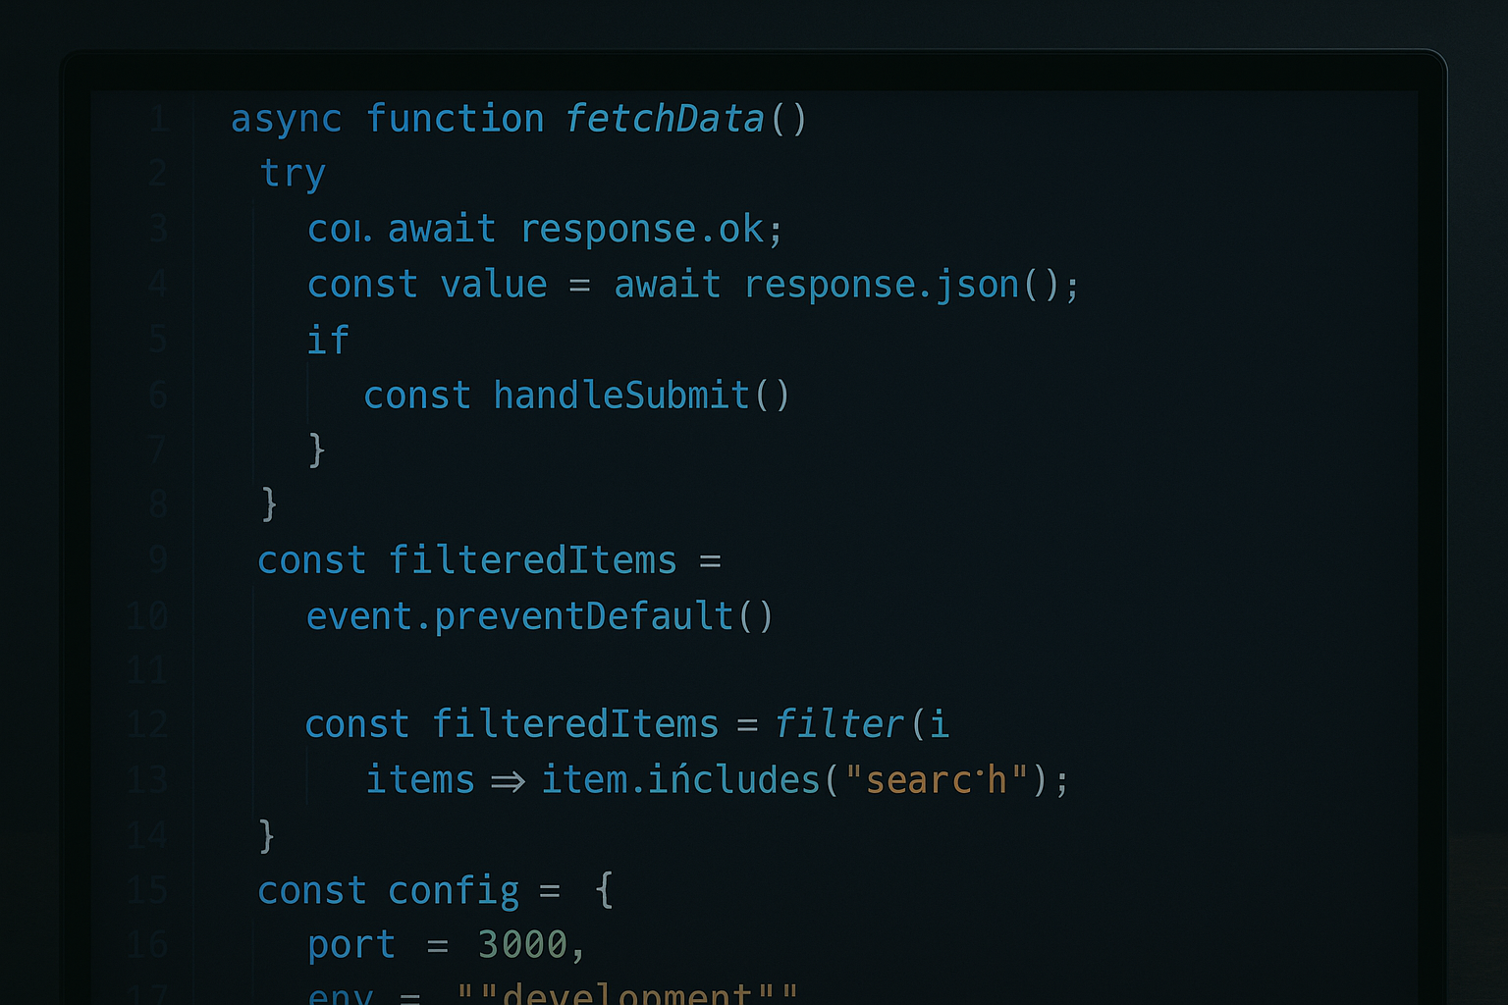Select the handleSubmit identifier
Screen dimensions: 1508x1005
[x=621, y=395]
